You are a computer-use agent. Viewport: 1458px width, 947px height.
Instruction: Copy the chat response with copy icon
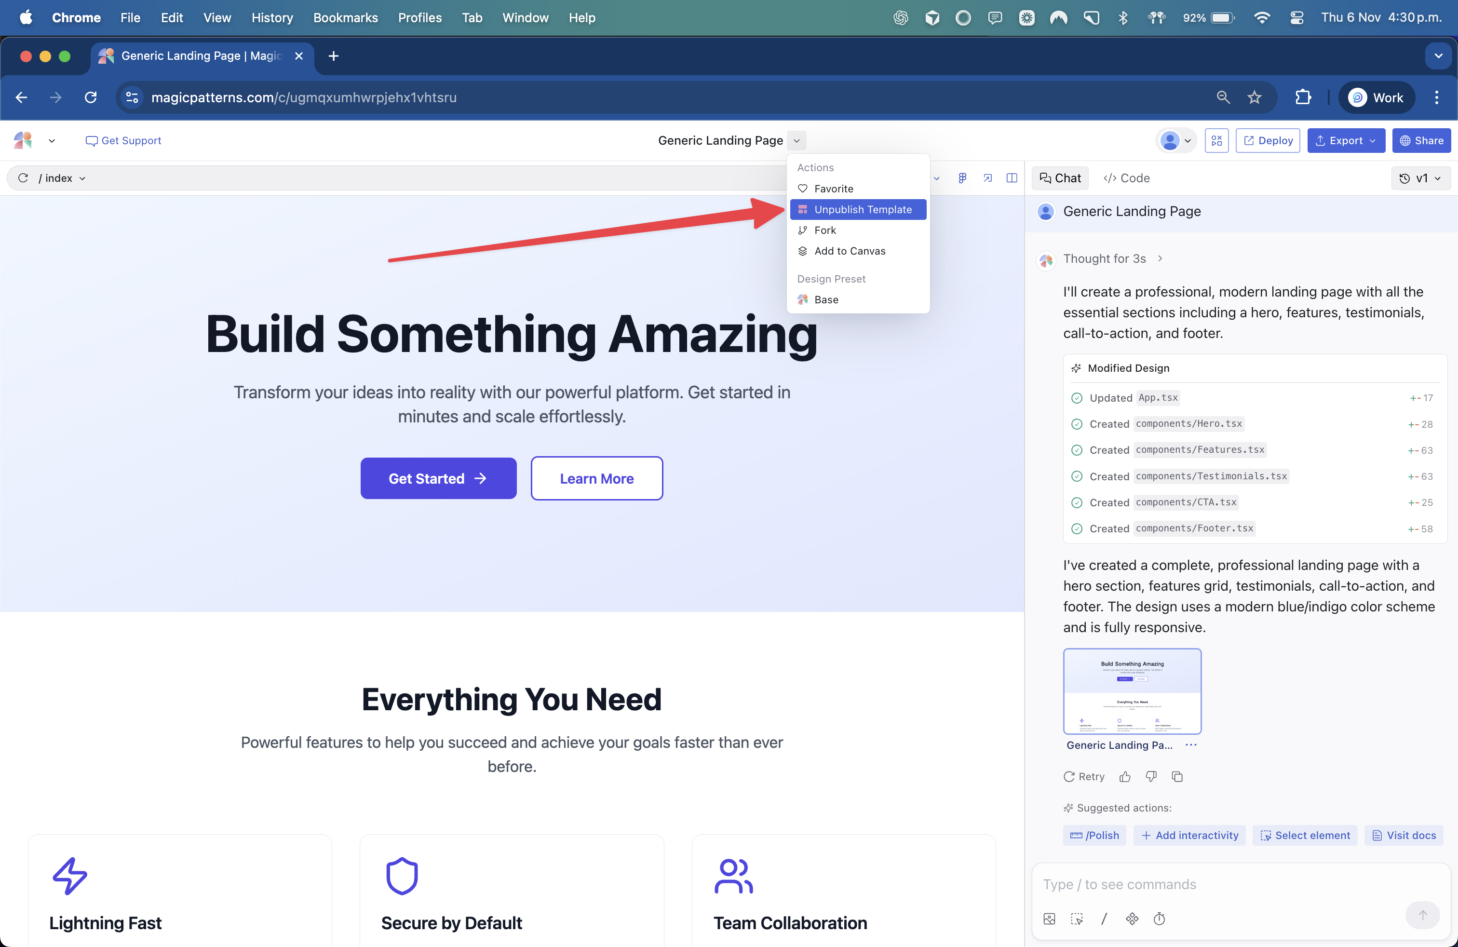pyautogui.click(x=1177, y=777)
